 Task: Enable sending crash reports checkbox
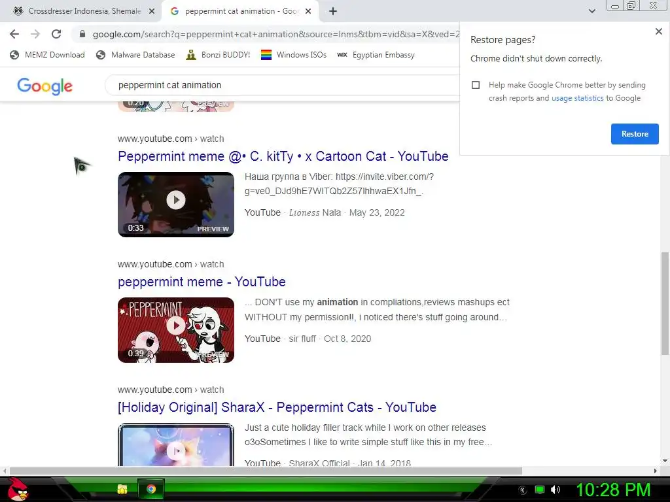pos(476,85)
